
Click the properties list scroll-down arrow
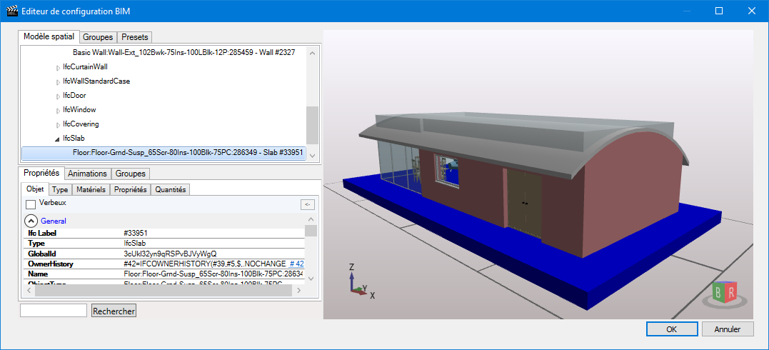coord(311,279)
